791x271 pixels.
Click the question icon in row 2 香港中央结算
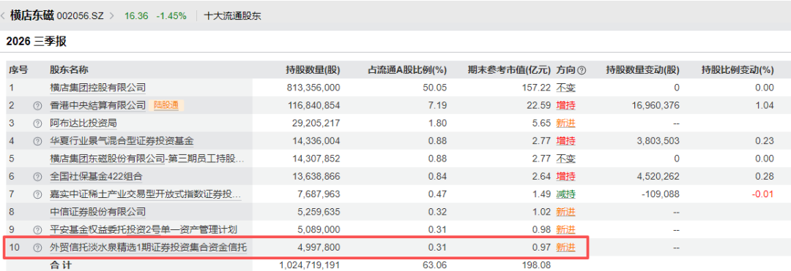[x=37, y=106]
